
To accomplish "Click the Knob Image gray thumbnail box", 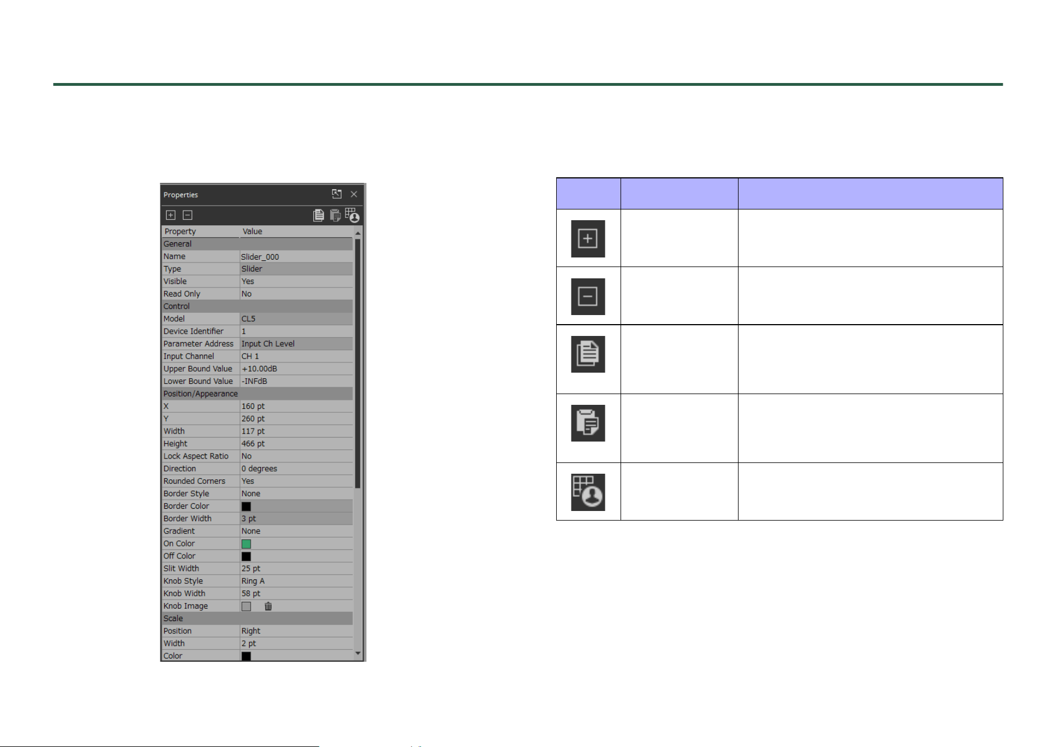I will 246,606.
